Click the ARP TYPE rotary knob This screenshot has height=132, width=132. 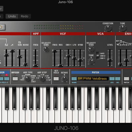coord(27,79)
